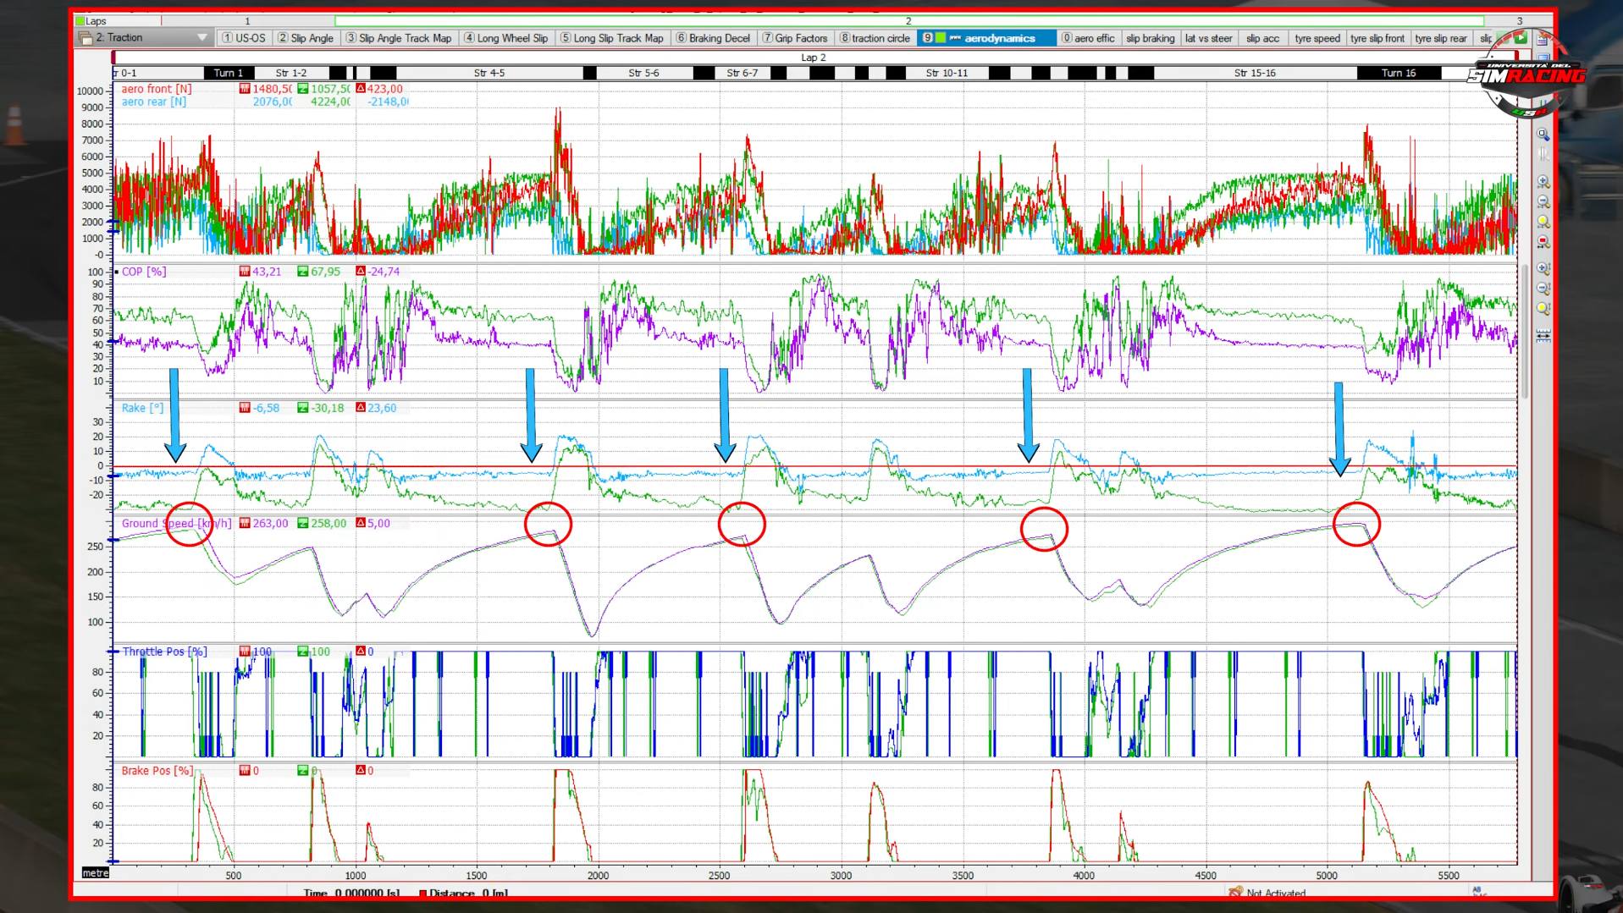Select the Turn 1 track section
The height and width of the screenshot is (913, 1623).
pyautogui.click(x=228, y=73)
